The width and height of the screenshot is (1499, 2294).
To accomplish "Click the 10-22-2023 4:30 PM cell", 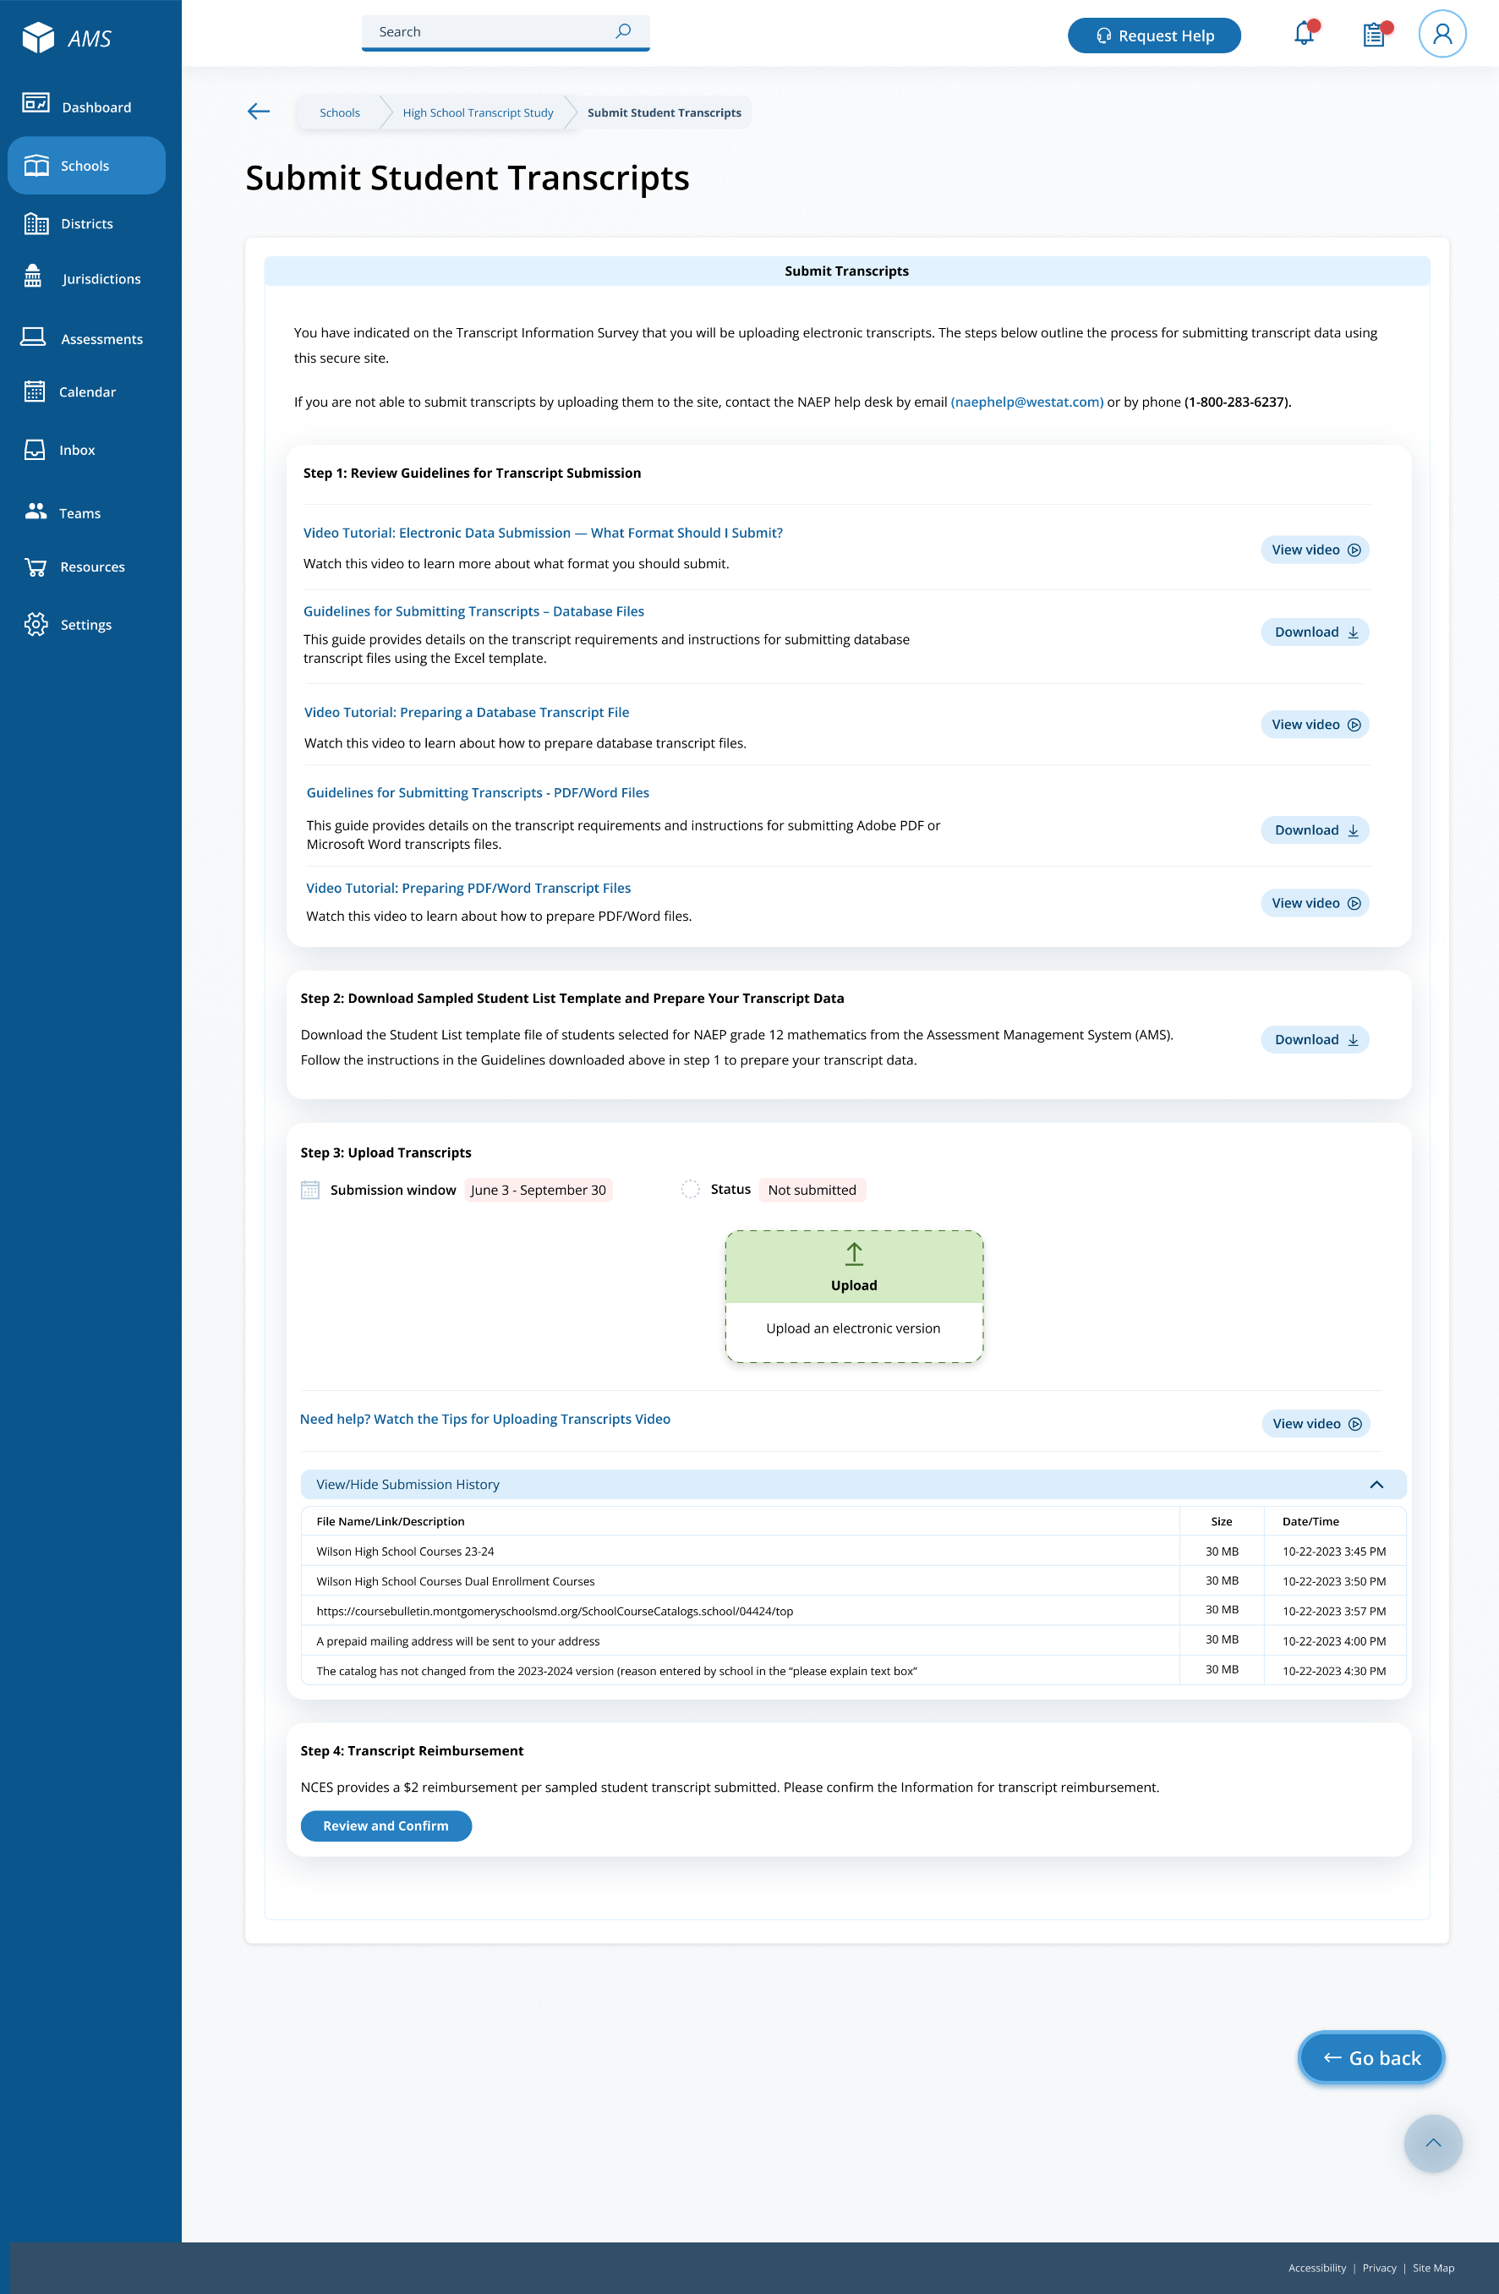I will coord(1334,1670).
